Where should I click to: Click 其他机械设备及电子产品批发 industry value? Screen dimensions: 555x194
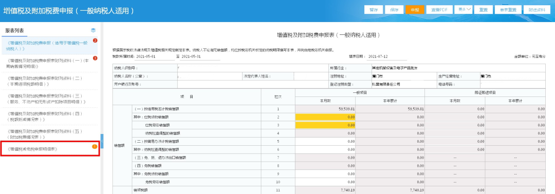[394, 68]
